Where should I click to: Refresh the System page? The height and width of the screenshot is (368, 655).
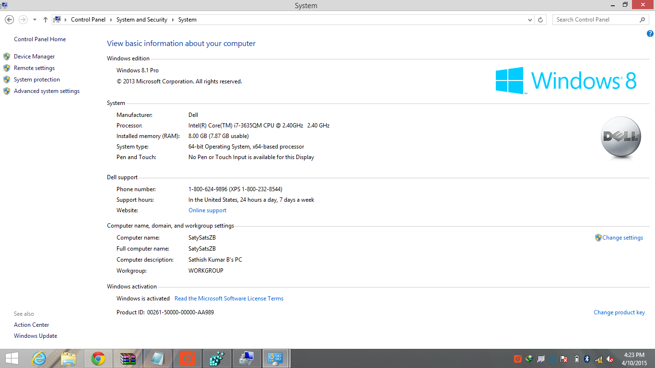[540, 20]
